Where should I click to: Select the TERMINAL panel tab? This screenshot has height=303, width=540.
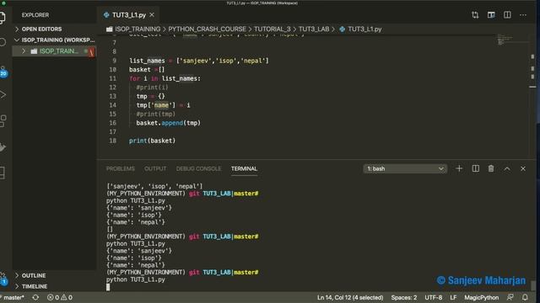coord(244,168)
